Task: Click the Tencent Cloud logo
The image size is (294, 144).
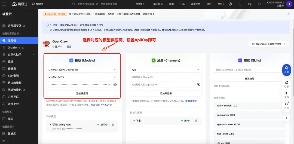Action: (19, 4)
